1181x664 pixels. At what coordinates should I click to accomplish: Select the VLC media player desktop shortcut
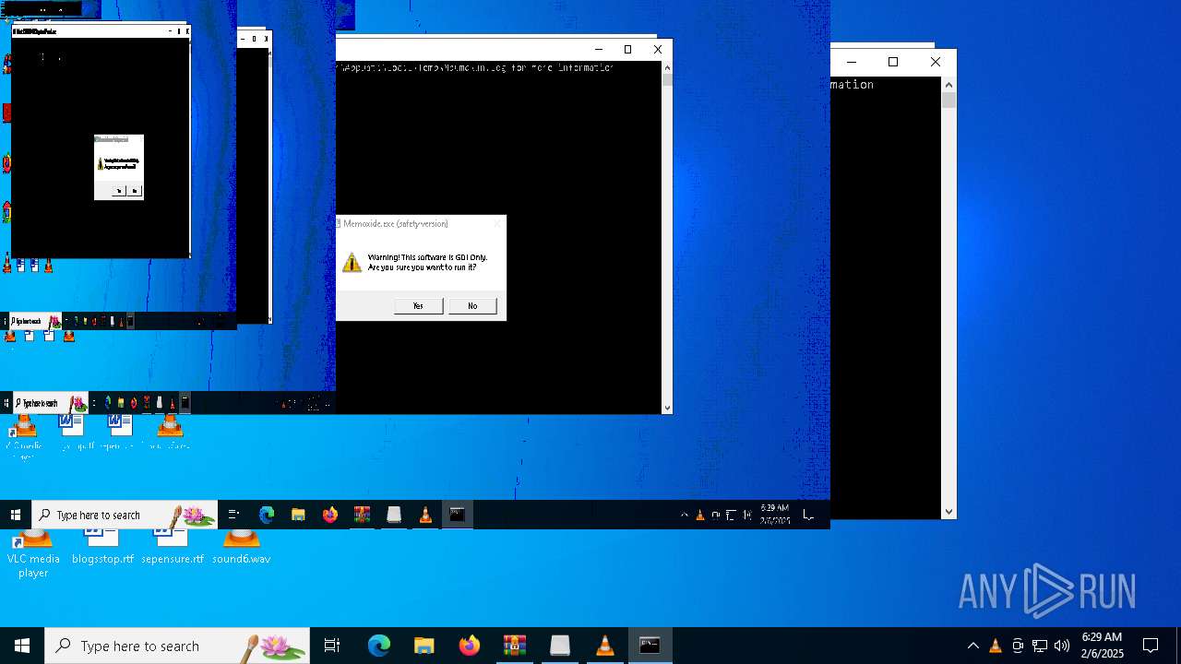33,553
